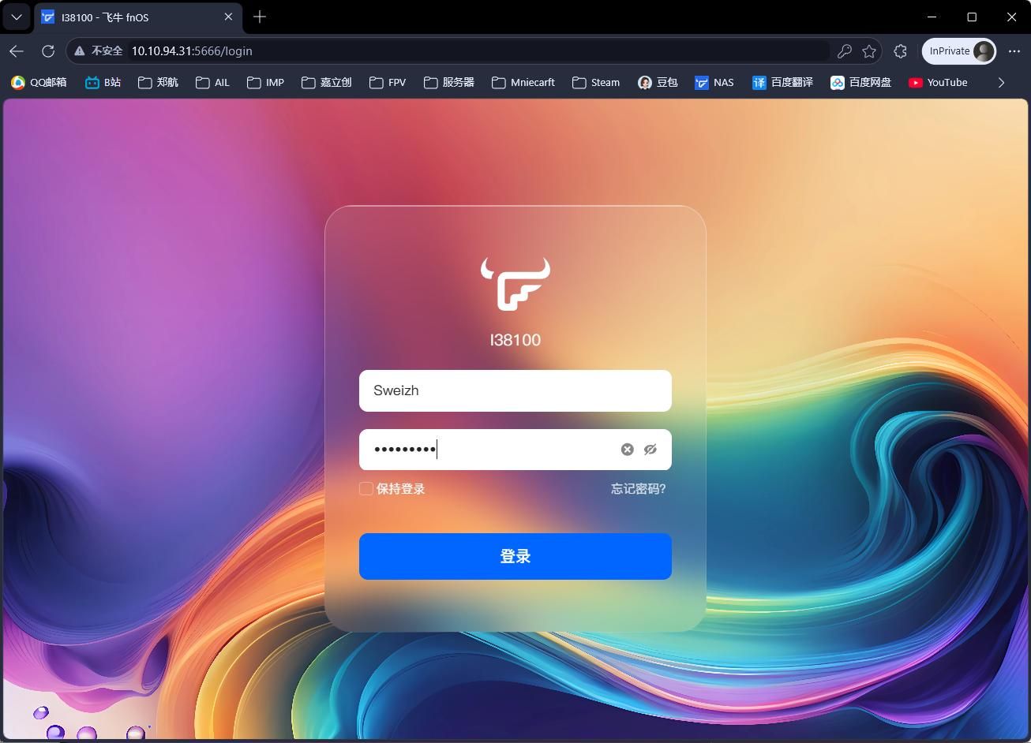1031x743 pixels.
Task: Select the I38100 - 飞牛 fnOS tab
Action: point(138,17)
